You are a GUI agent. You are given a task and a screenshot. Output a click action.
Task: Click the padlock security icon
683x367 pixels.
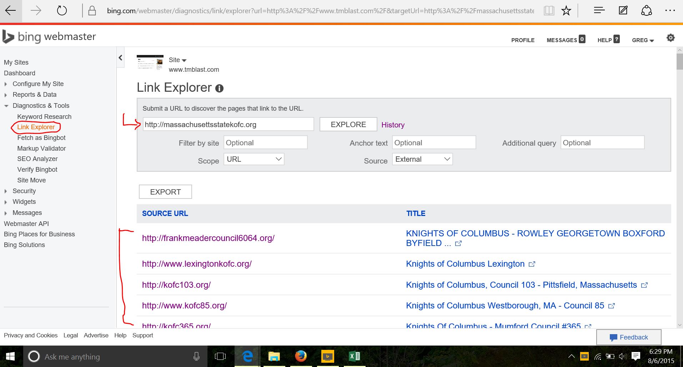click(92, 11)
